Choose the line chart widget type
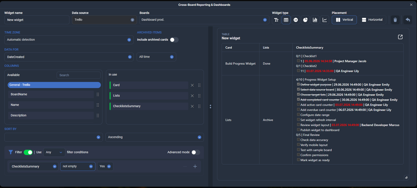The image size is (417, 188). [x=325, y=20]
